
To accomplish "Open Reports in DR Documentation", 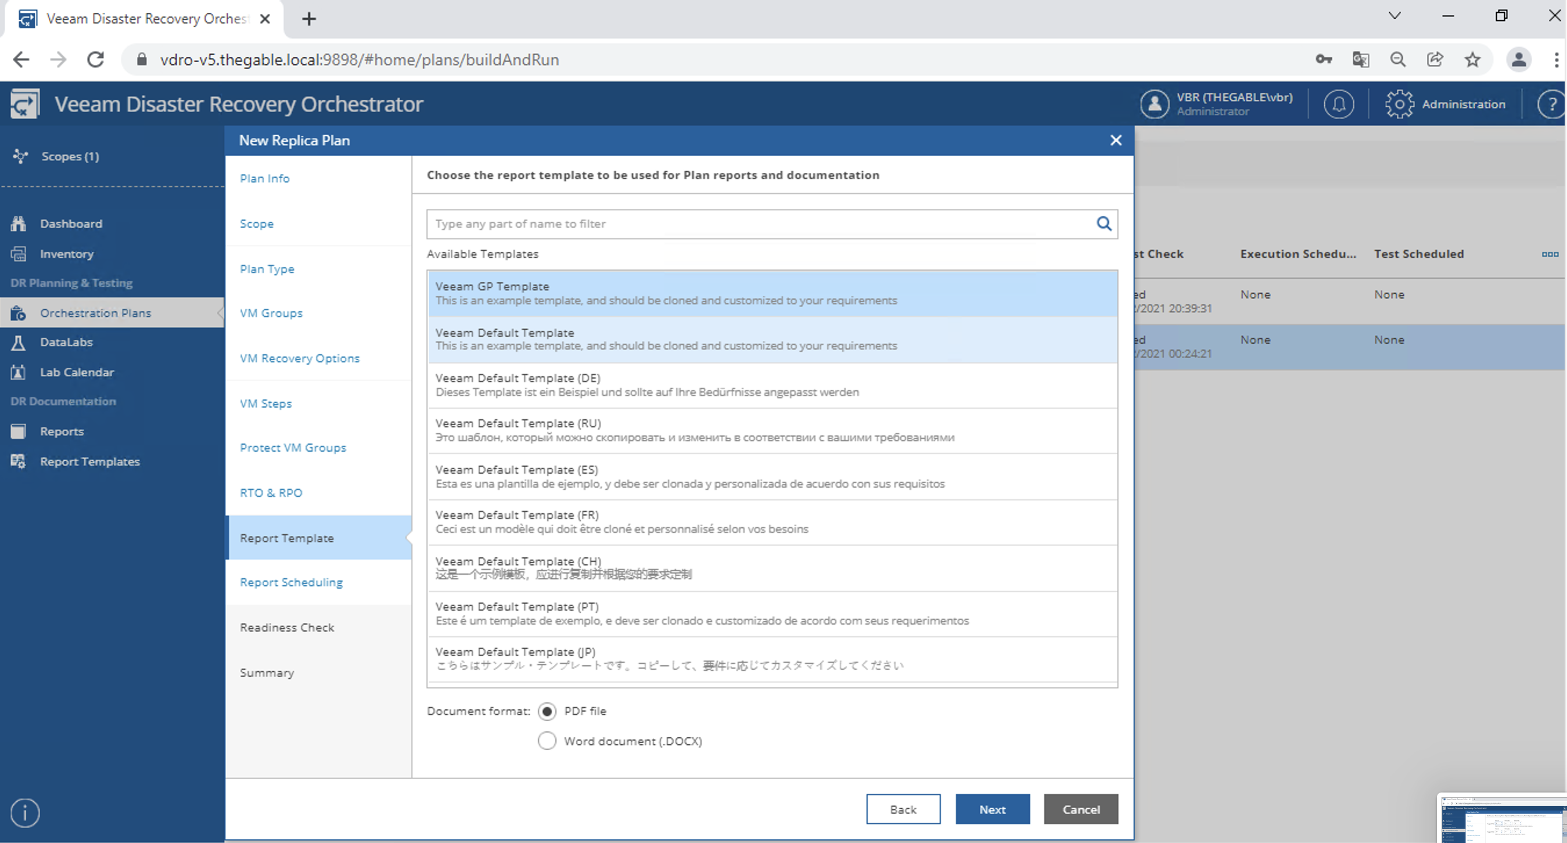I will (62, 431).
